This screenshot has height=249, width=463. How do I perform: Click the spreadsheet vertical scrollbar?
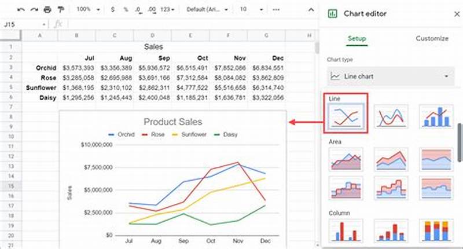[317, 48]
